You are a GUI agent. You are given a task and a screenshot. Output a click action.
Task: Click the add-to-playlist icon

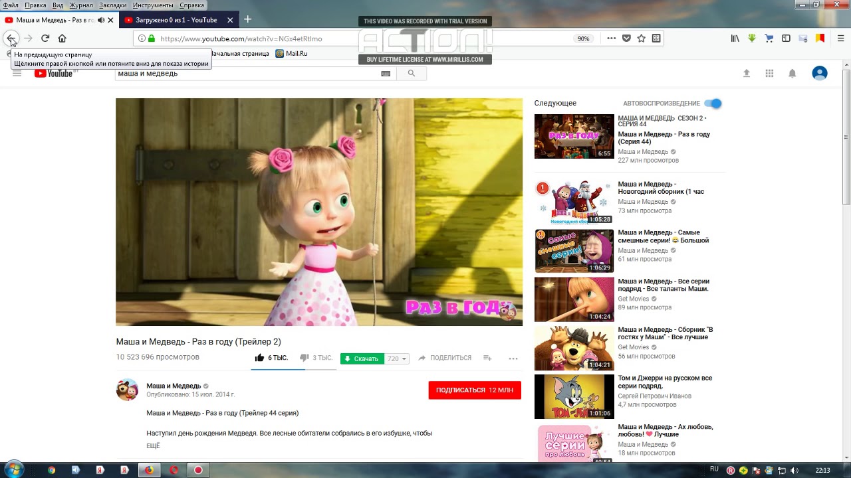coord(487,358)
